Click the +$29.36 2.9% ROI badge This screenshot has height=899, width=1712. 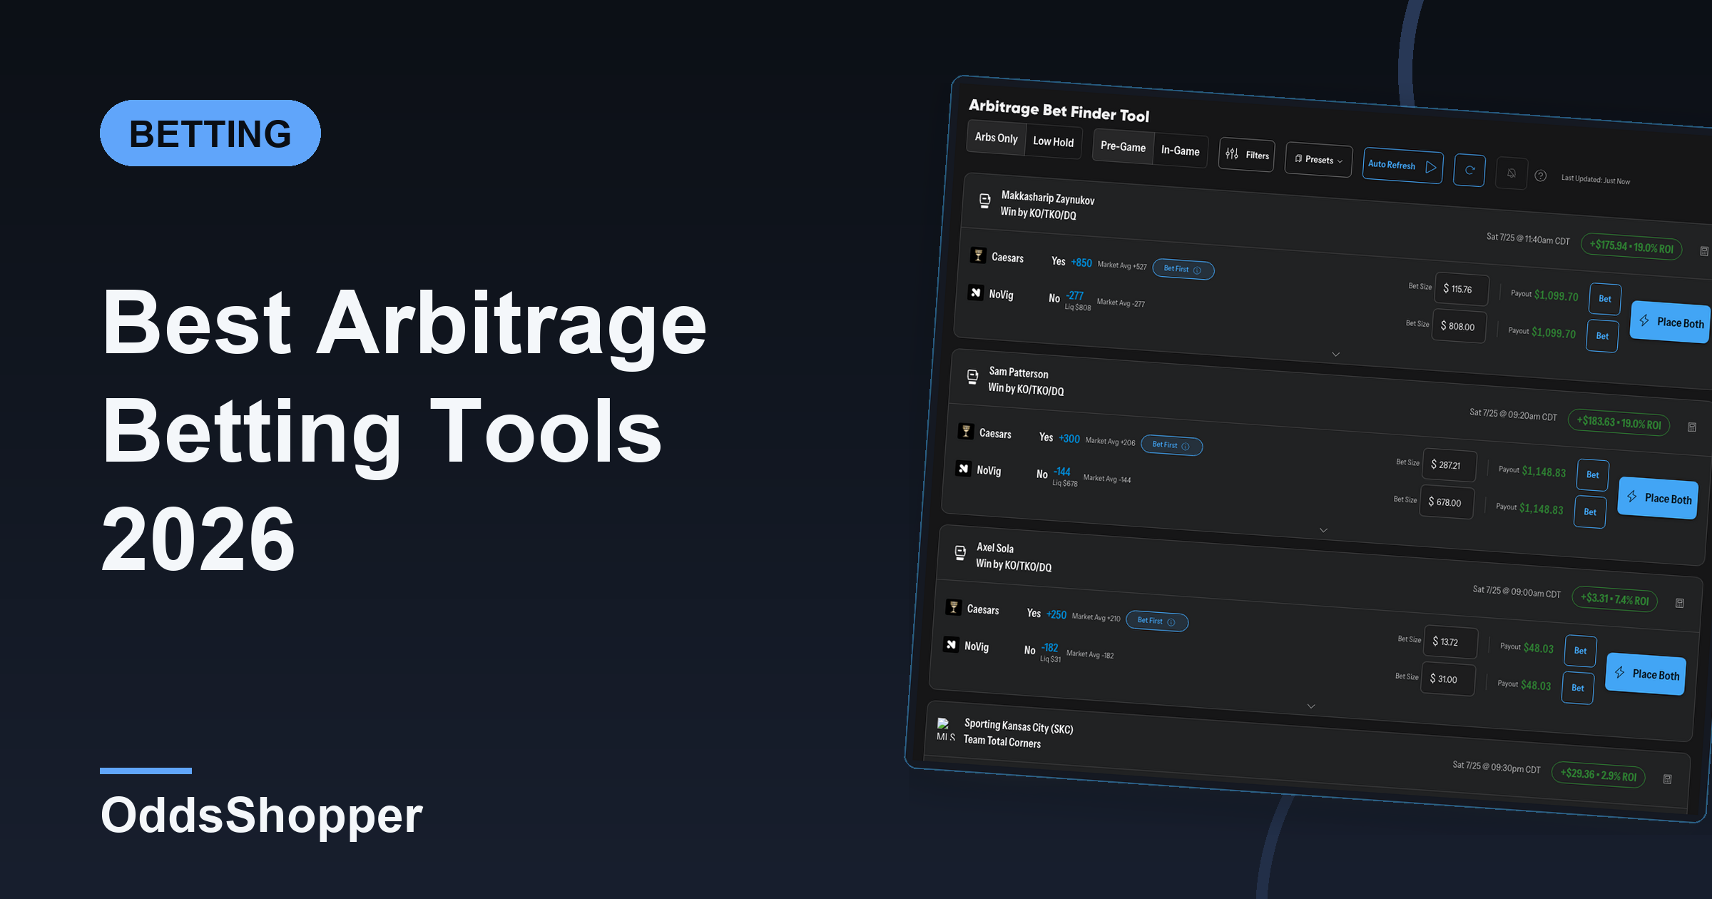pyautogui.click(x=1599, y=775)
